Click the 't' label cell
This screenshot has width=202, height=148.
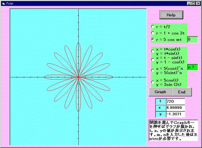[x=161, y=101]
